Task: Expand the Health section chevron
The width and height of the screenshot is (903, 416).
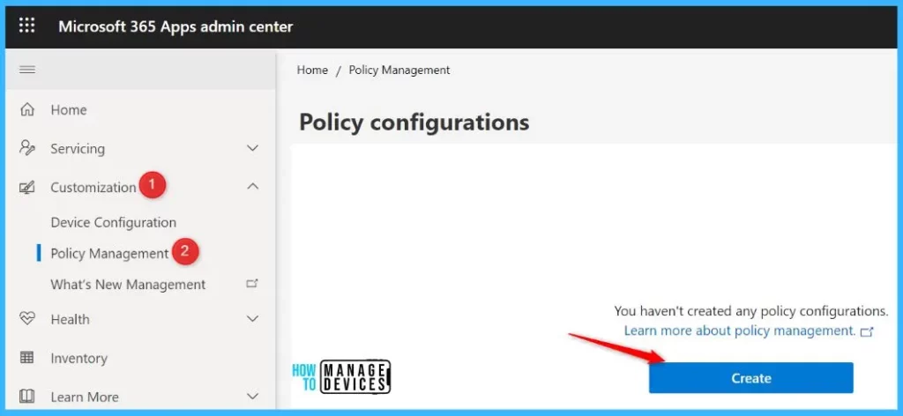Action: 252,319
